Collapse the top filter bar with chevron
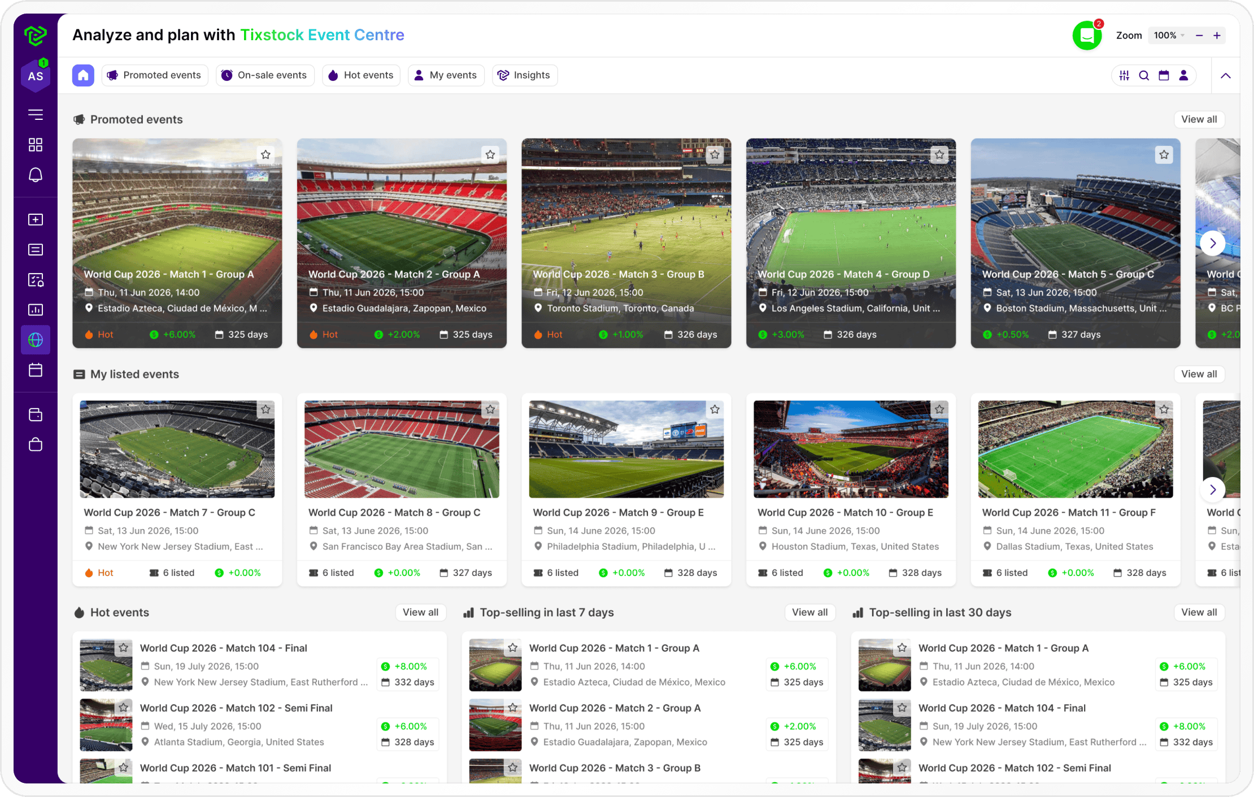The image size is (1254, 797). click(1225, 76)
